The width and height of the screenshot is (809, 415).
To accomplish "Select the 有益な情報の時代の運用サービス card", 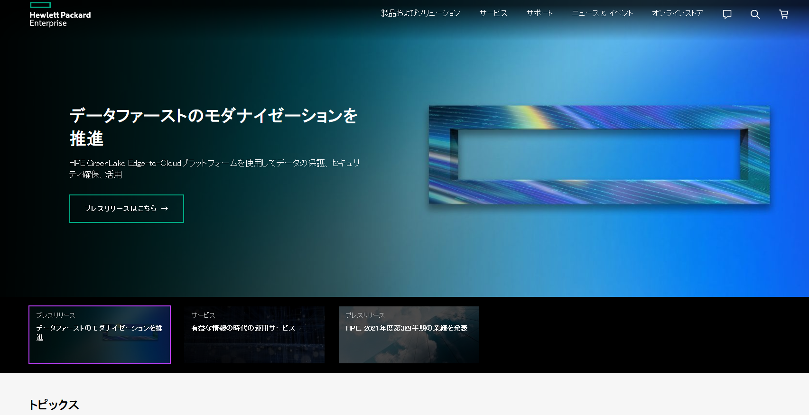I will pos(254,335).
